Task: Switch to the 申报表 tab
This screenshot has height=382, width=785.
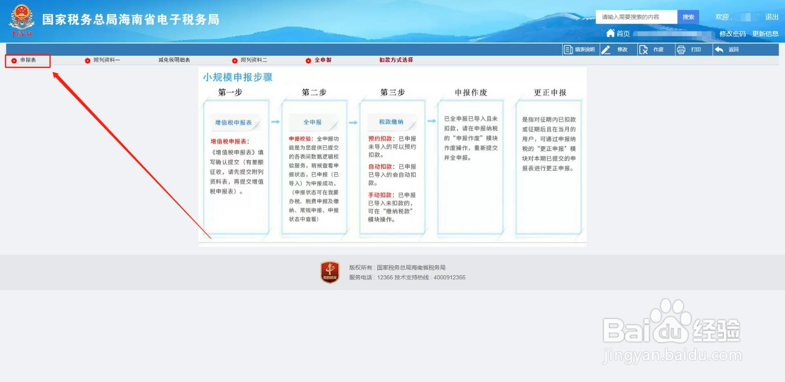Action: pyautogui.click(x=28, y=60)
